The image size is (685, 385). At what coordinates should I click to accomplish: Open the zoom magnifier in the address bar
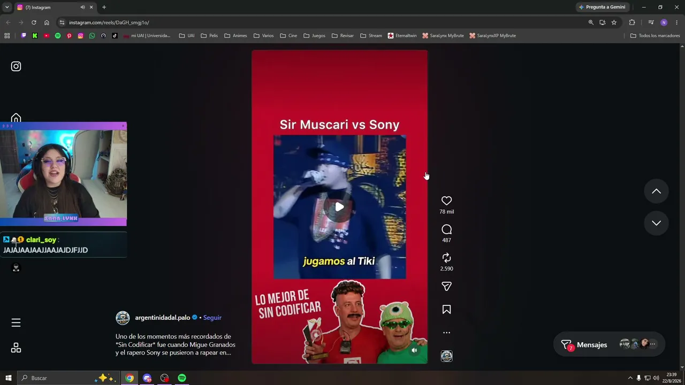click(591, 22)
